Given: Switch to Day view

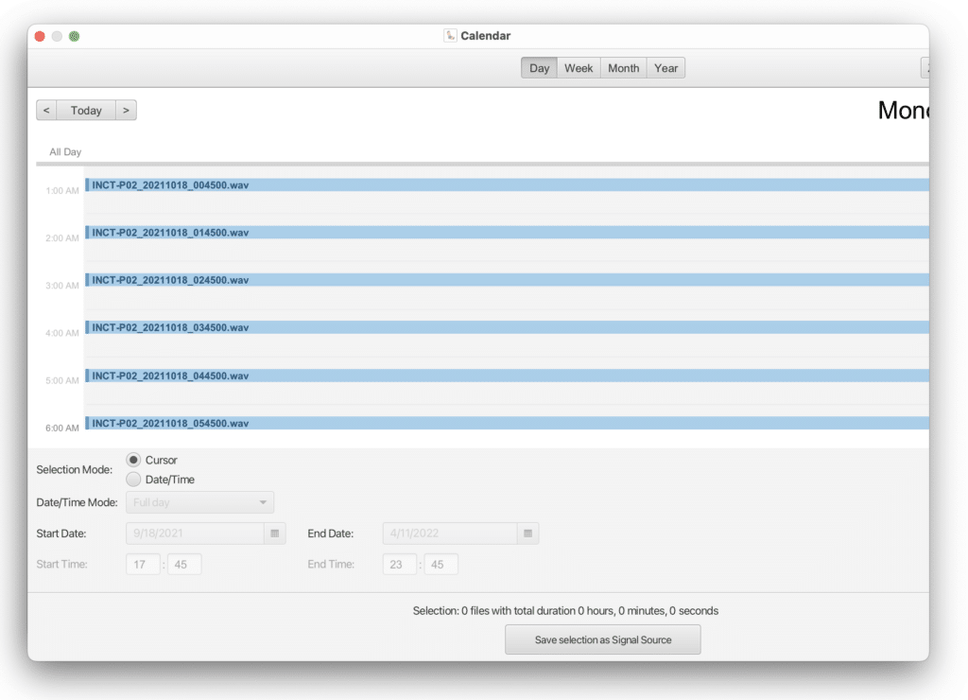Looking at the screenshot, I should point(539,68).
